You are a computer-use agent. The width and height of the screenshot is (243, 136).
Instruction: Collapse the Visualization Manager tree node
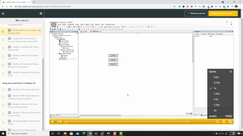(x=58, y=54)
